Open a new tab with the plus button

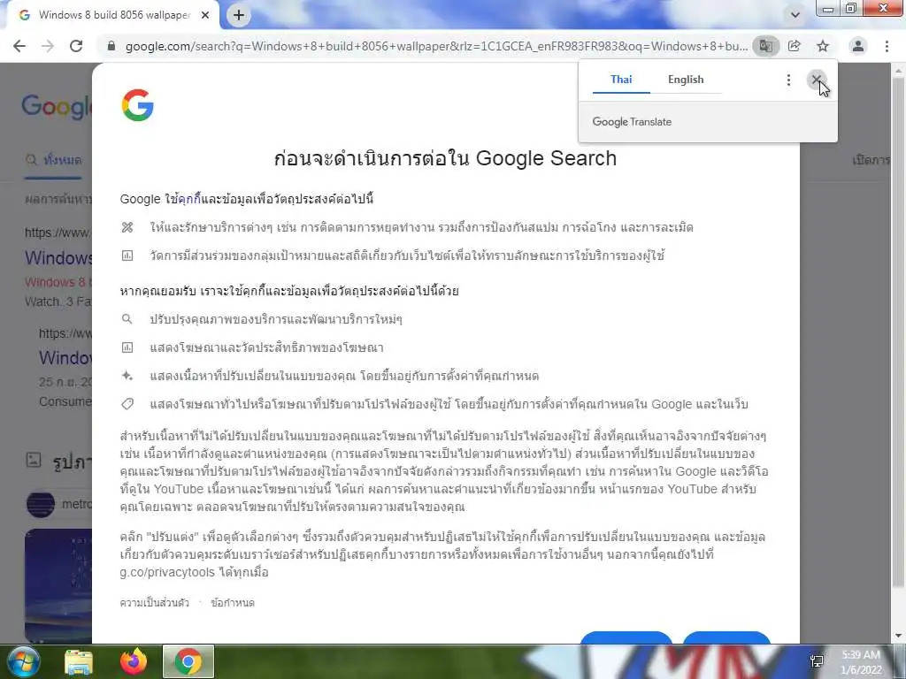239,16
